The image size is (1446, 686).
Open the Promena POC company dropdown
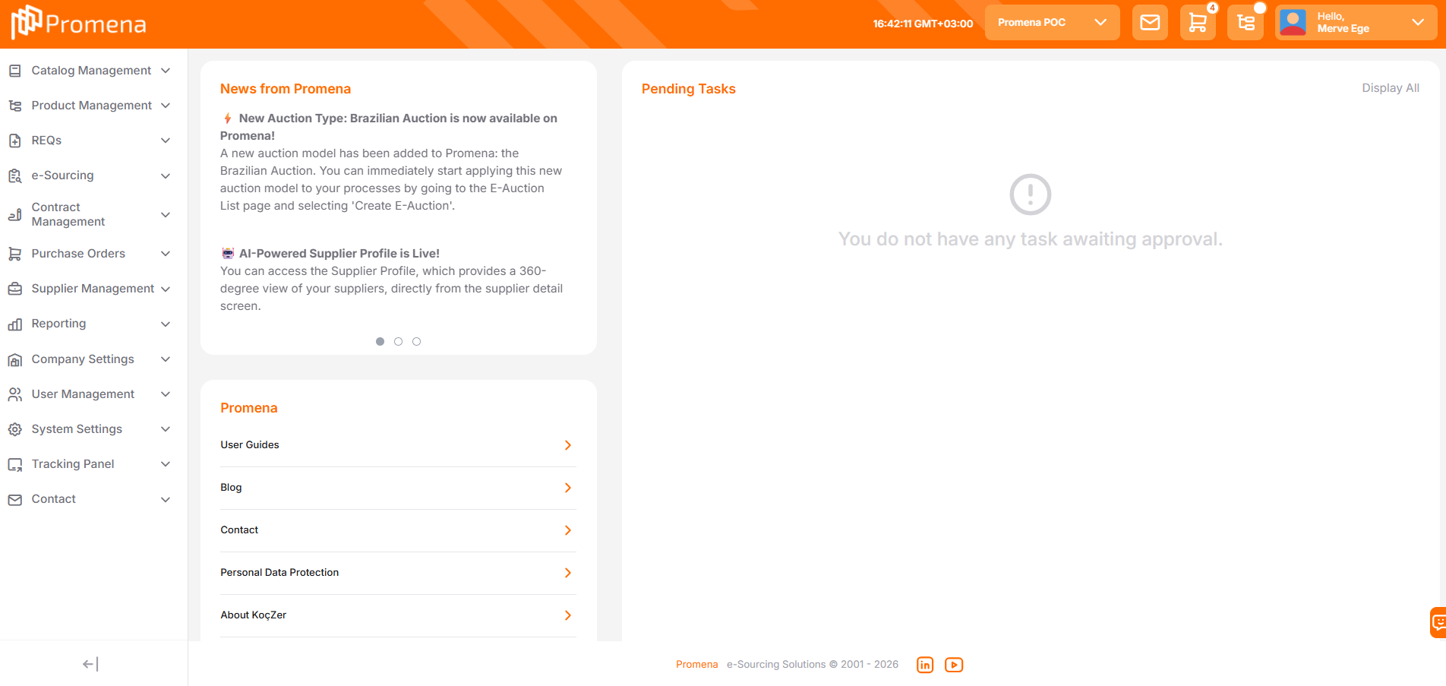[x=1053, y=23]
